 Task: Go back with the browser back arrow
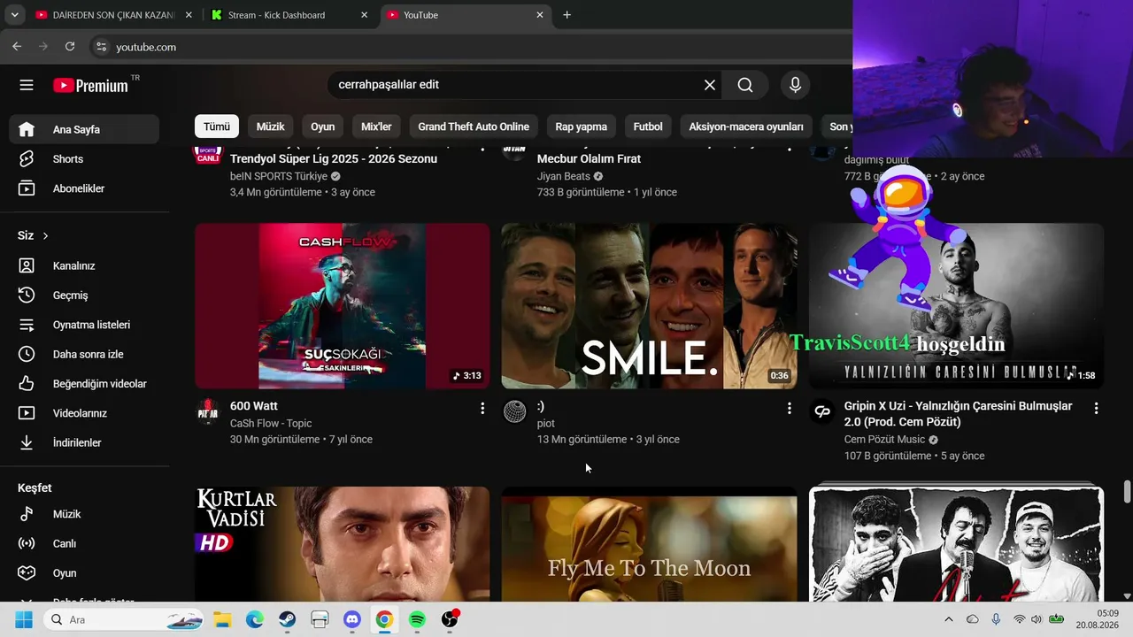click(17, 47)
